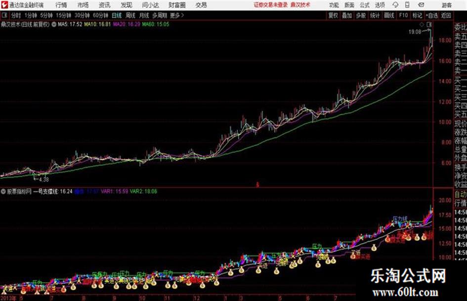Switch to the 分时 chart tab
Image resolution: width=467 pixels, height=301 pixels.
pyautogui.click(x=16, y=15)
